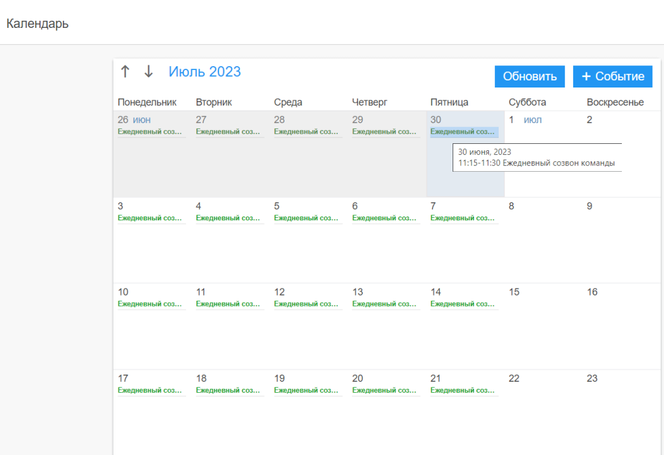664x455 pixels.
Task: Click the event on Monday July 17
Action: click(x=151, y=390)
